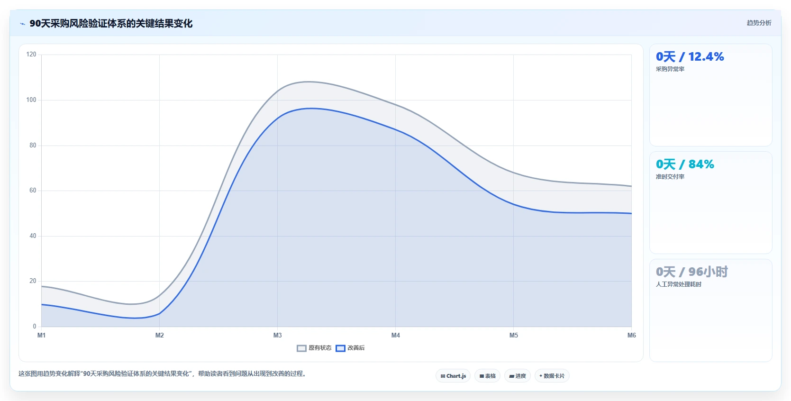
Task: Click the 80 y-axis tick label
Action: pyautogui.click(x=33, y=146)
